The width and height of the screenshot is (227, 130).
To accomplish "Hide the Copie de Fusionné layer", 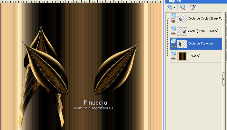I will point(173,46).
